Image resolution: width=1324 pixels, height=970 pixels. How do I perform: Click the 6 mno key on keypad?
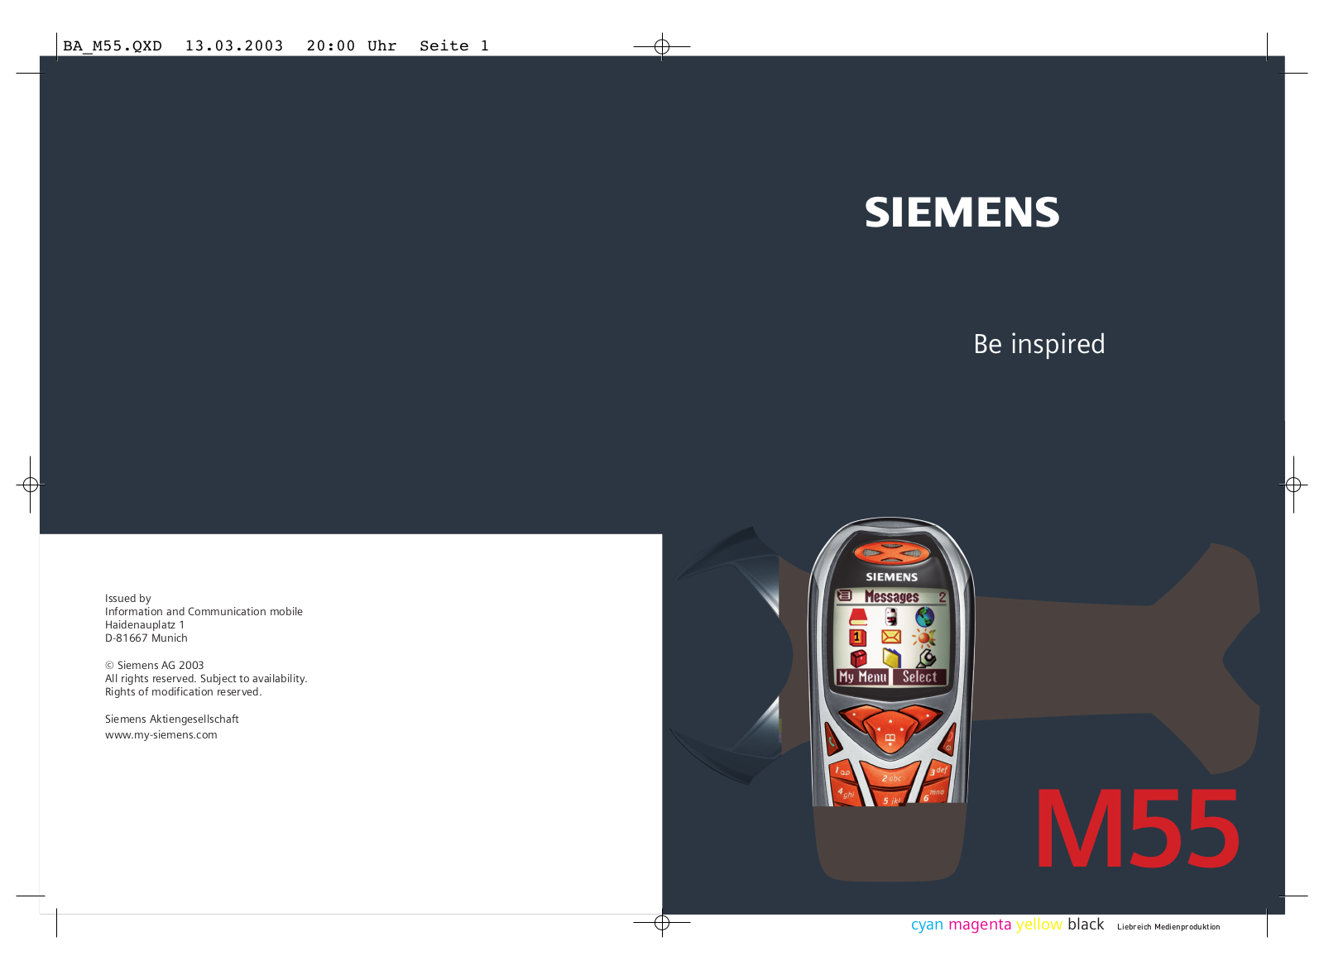[x=934, y=793]
